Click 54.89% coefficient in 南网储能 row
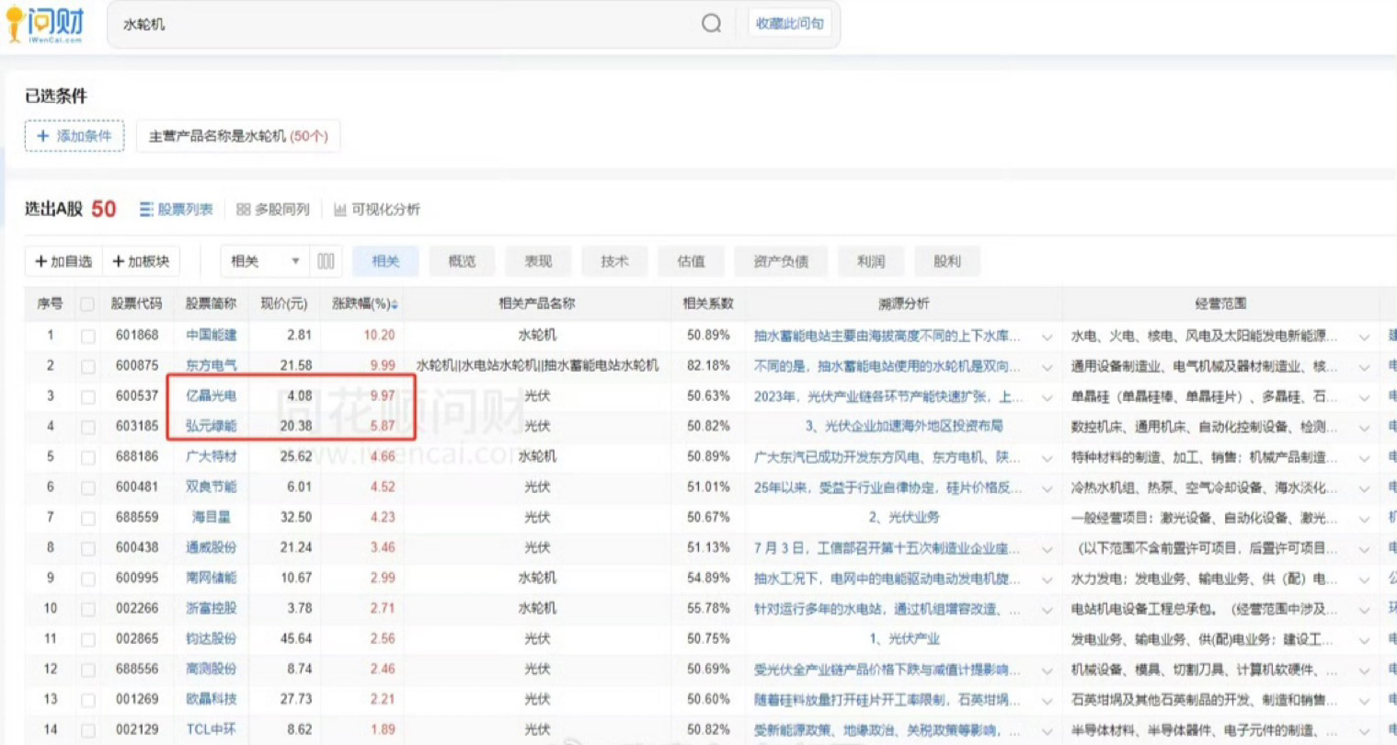Image resolution: width=1397 pixels, height=745 pixels. (x=708, y=579)
